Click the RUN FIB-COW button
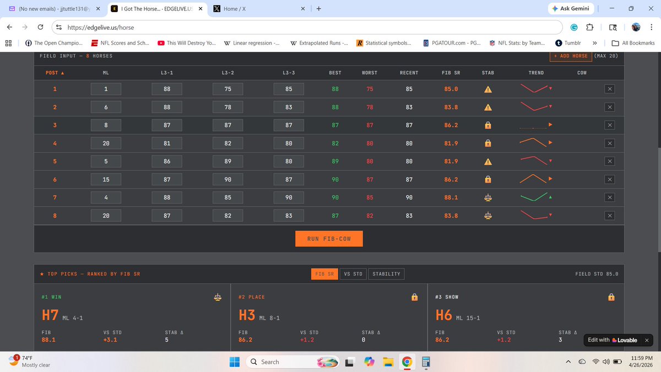The height and width of the screenshot is (372, 661). 329,239
